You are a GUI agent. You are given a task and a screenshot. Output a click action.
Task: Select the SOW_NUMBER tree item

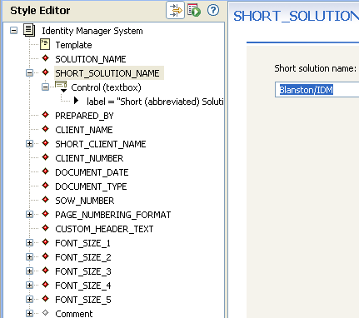85,201
